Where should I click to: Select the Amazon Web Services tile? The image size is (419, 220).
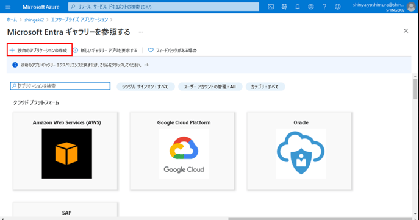(65, 151)
